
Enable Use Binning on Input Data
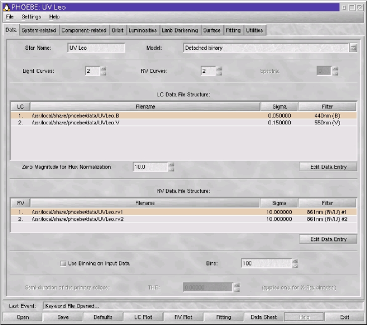[63, 263]
